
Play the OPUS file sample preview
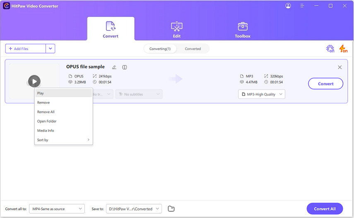[34, 81]
